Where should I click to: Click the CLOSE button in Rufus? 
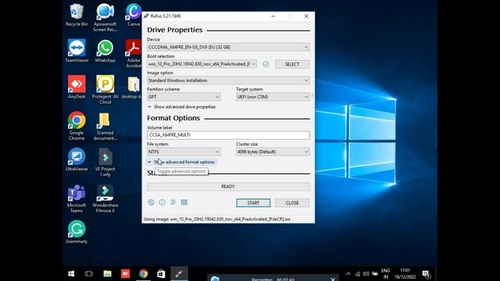click(292, 203)
